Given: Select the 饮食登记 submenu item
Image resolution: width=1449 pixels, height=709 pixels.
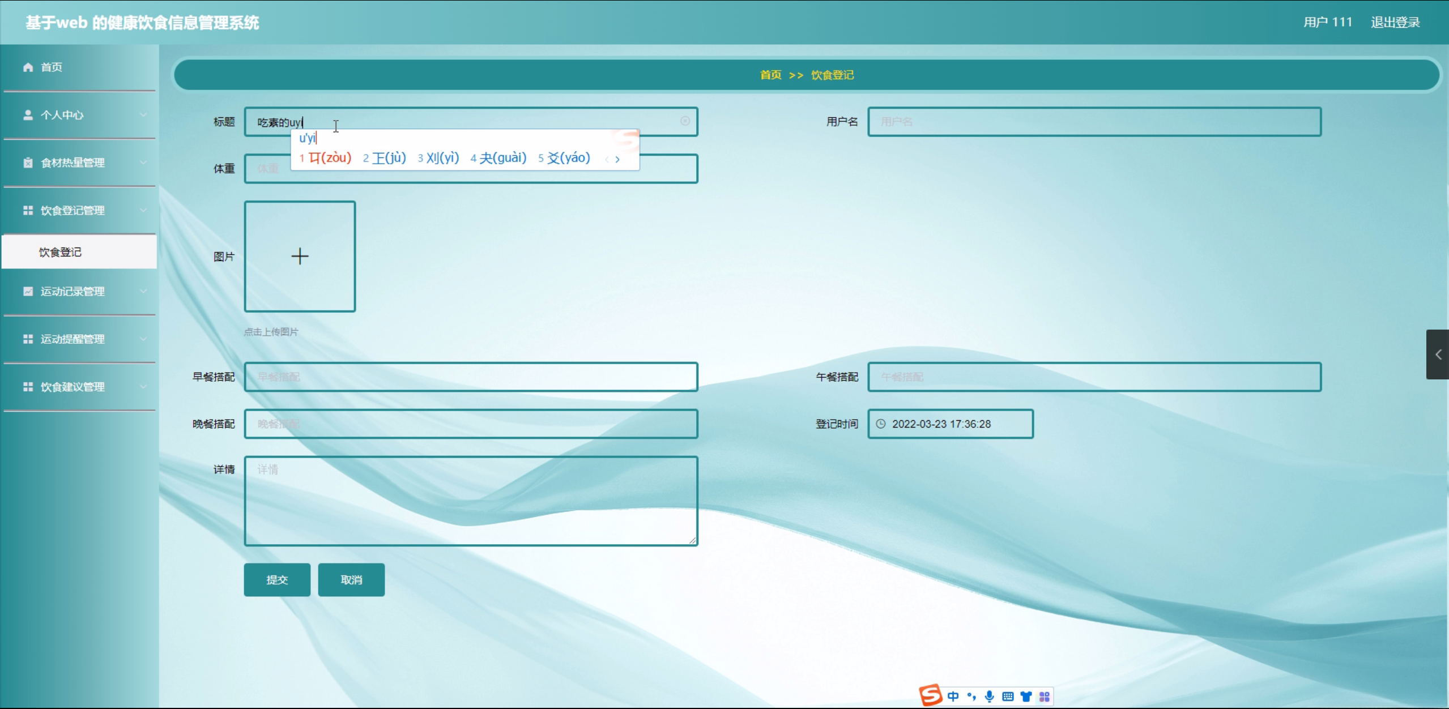Looking at the screenshot, I should 60,252.
